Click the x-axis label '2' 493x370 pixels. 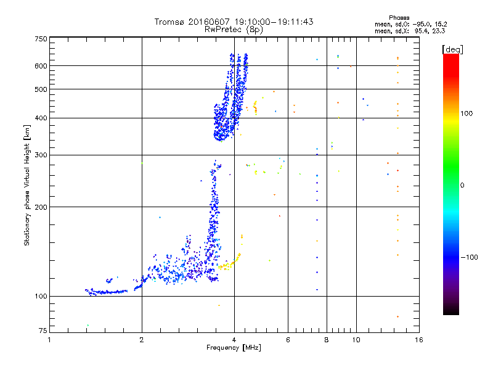click(x=142, y=340)
